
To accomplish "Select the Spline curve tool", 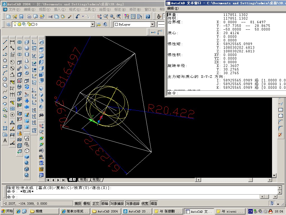I will point(5,92).
